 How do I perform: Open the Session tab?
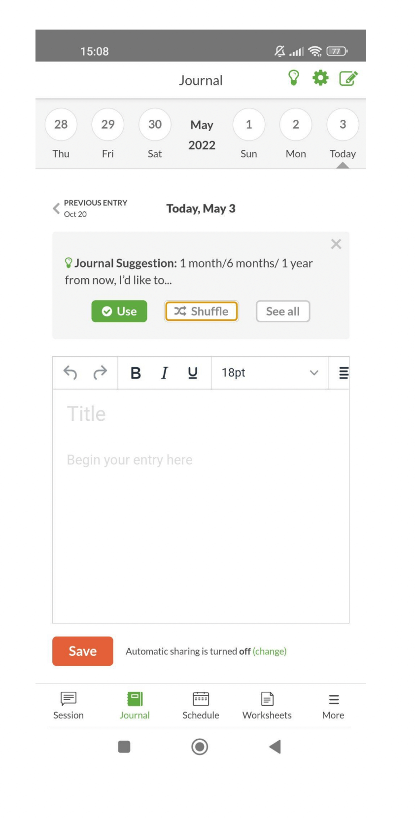68,705
